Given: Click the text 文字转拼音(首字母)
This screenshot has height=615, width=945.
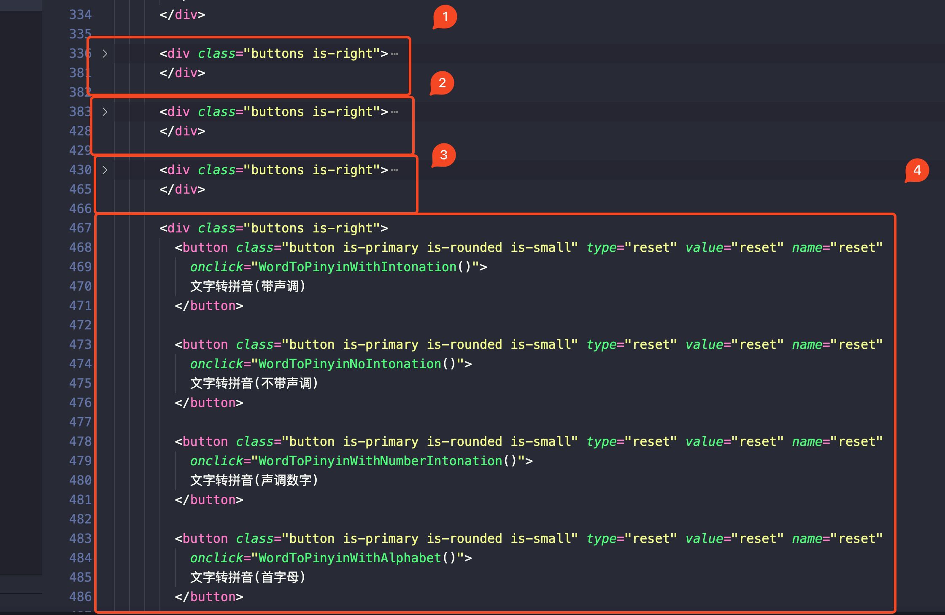Looking at the screenshot, I should 248,577.
